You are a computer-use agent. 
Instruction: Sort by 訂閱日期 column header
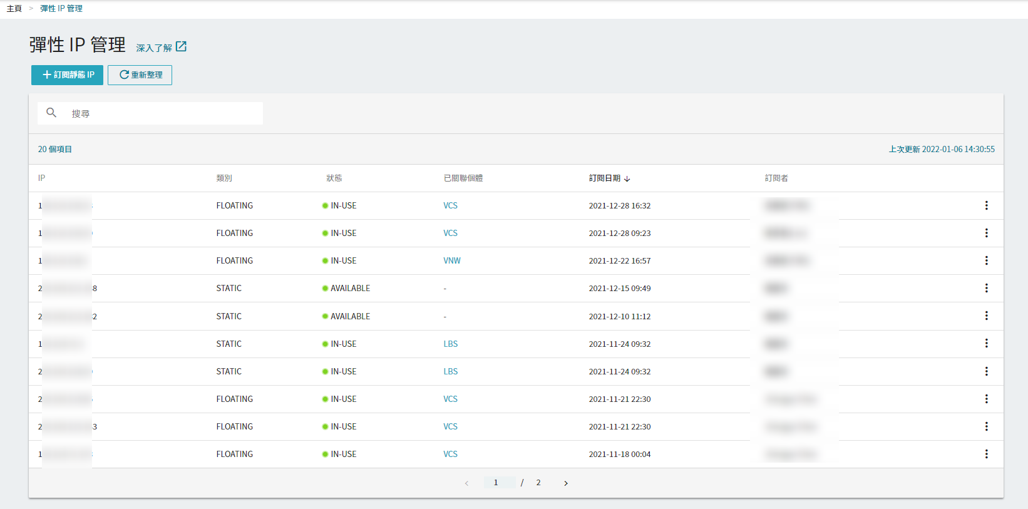click(609, 178)
